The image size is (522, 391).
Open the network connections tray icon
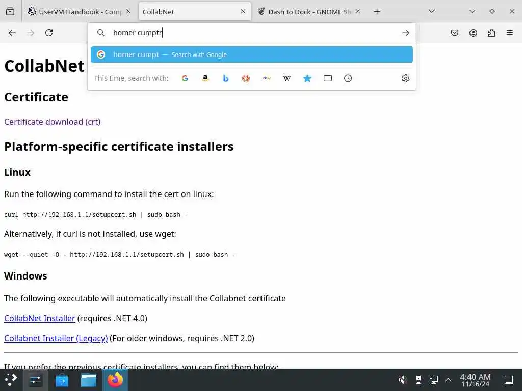tap(433, 380)
